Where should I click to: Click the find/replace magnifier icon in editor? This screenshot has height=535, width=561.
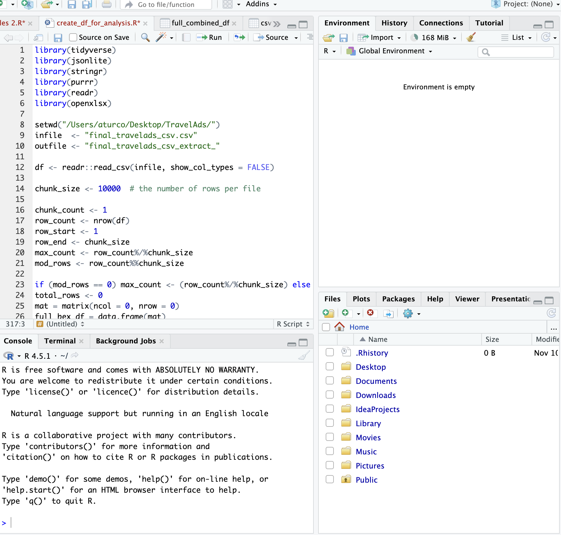pos(145,38)
